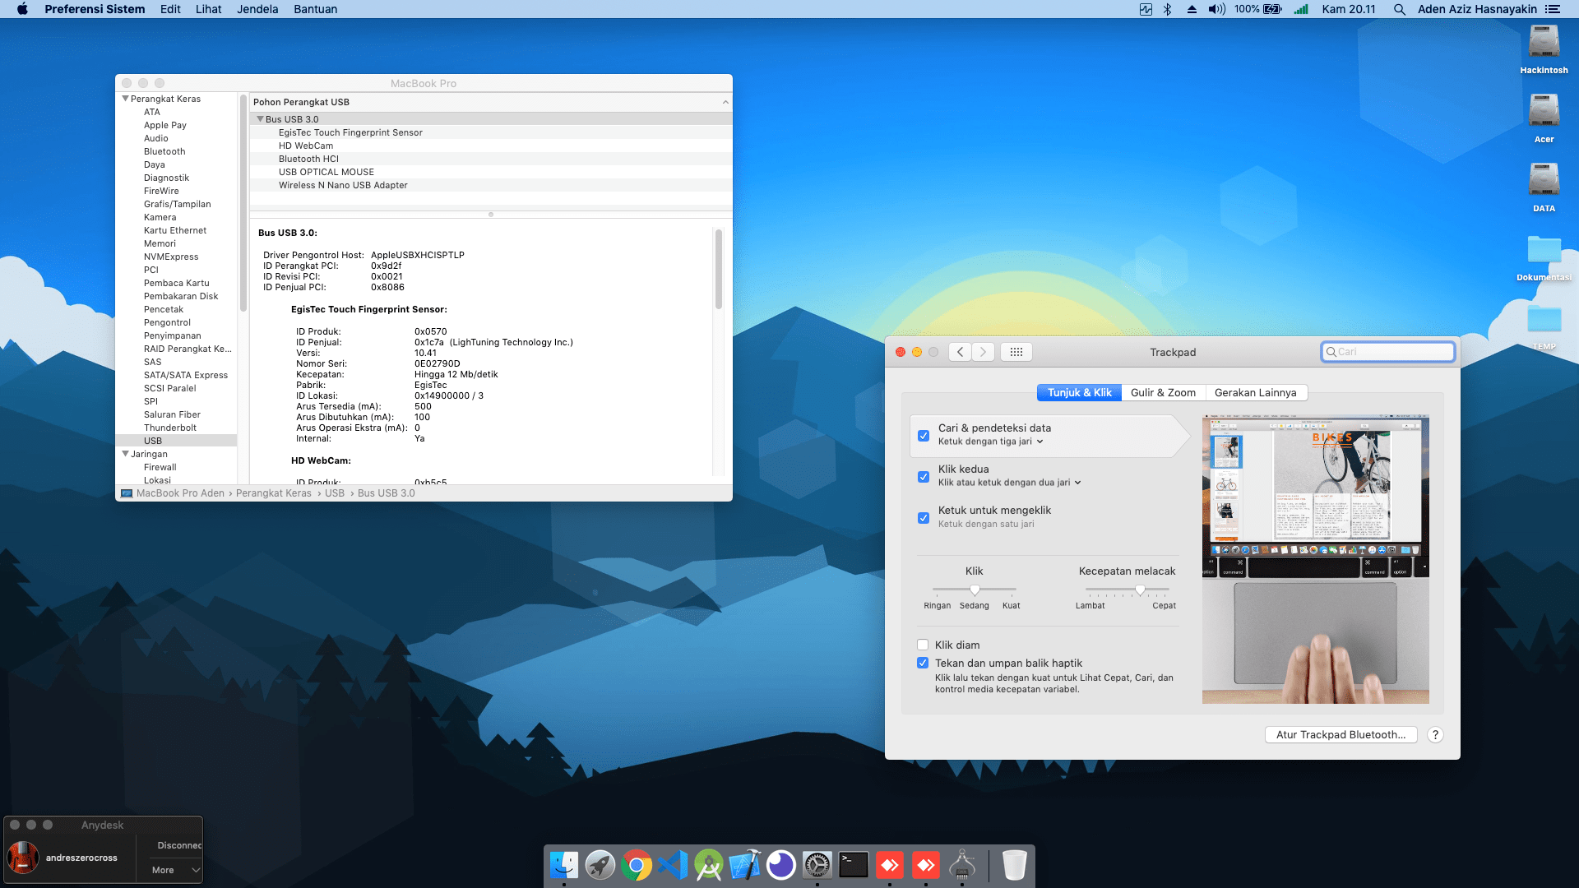Click the Trackpad help question button
1579x888 pixels.
[1435, 735]
